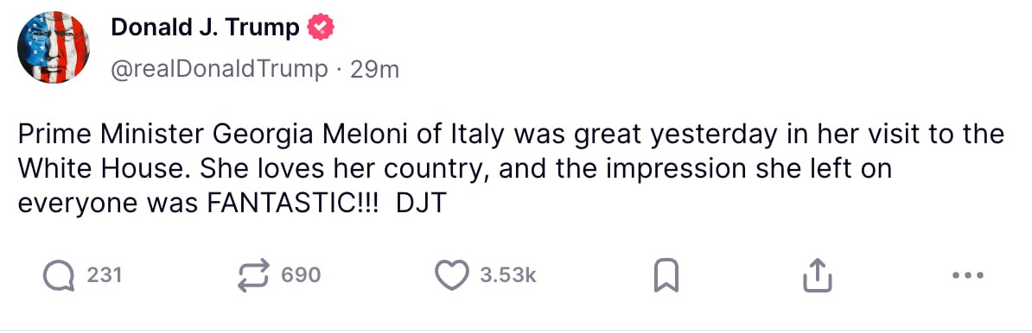Click the phrase 'She loves her country'
The height and width of the screenshot is (333, 1032).
point(346,169)
